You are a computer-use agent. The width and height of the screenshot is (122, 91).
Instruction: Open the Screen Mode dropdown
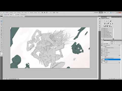tap(57, 12)
